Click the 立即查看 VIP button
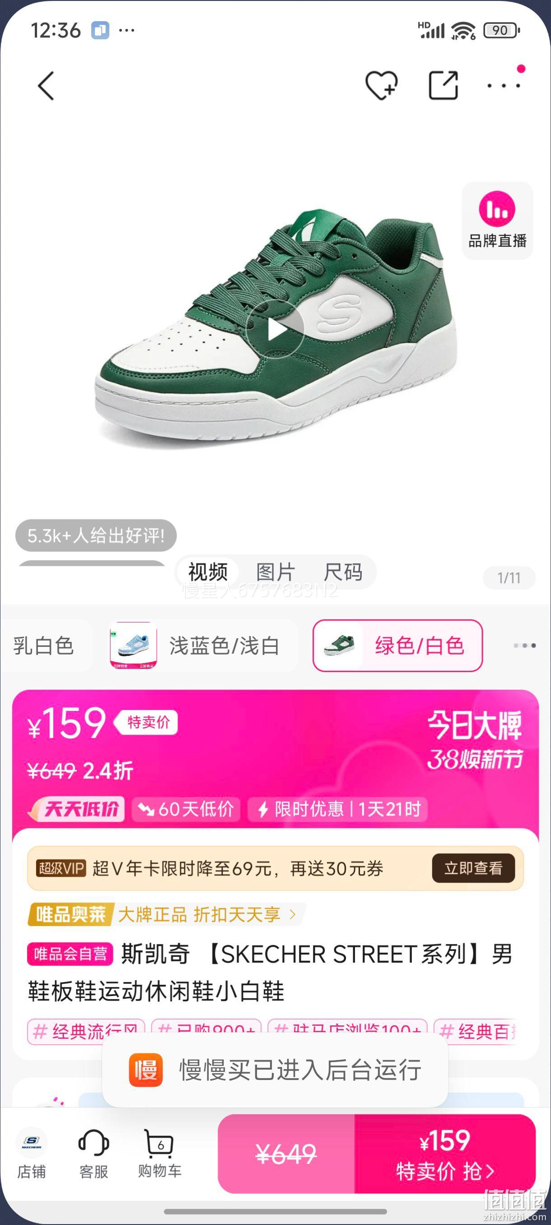The width and height of the screenshot is (551, 1225). [x=473, y=868]
